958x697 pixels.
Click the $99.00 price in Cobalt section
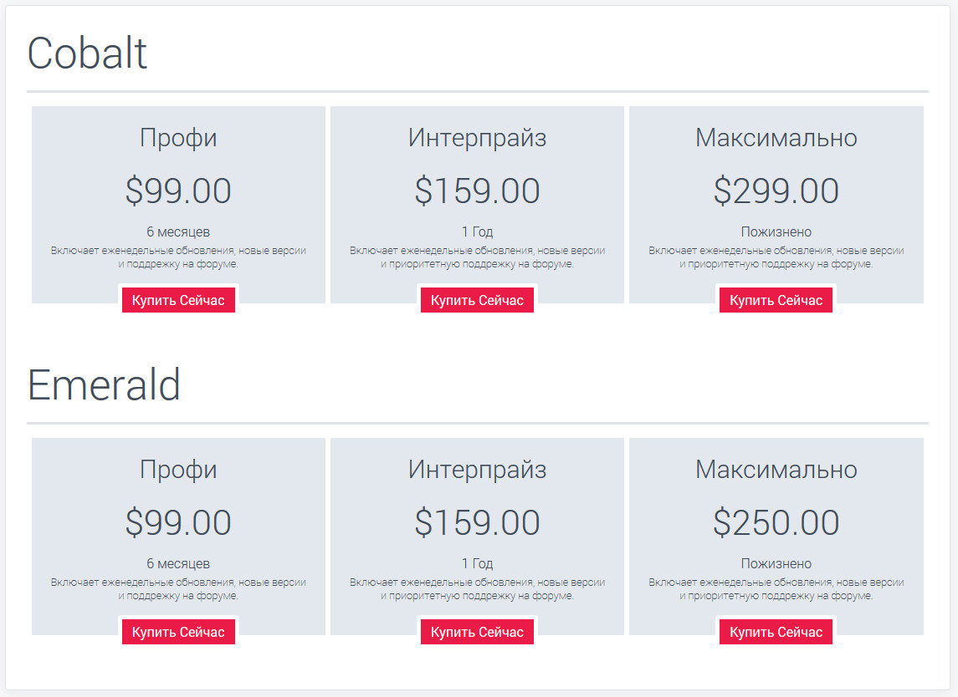point(178,191)
